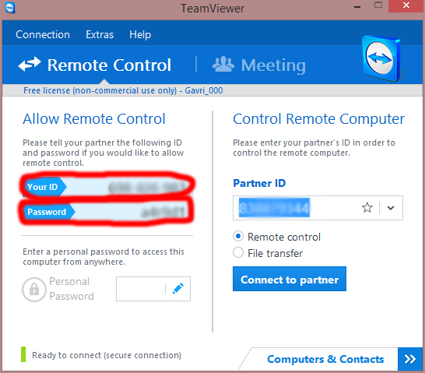The width and height of the screenshot is (425, 373).
Task: Select the File transfer radio button
Action: click(238, 252)
